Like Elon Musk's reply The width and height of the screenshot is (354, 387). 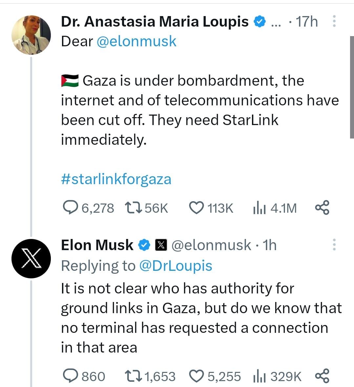click(x=197, y=376)
